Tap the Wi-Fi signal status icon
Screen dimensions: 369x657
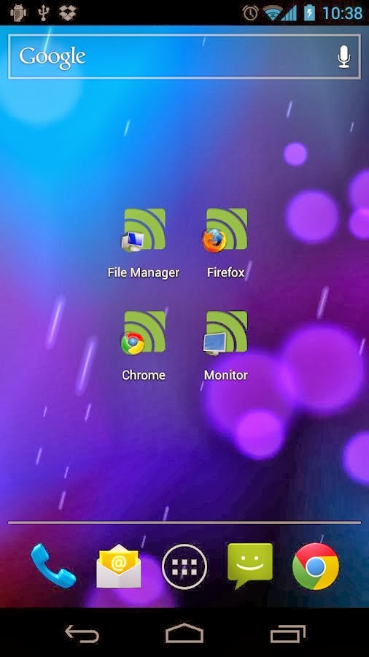[272, 13]
